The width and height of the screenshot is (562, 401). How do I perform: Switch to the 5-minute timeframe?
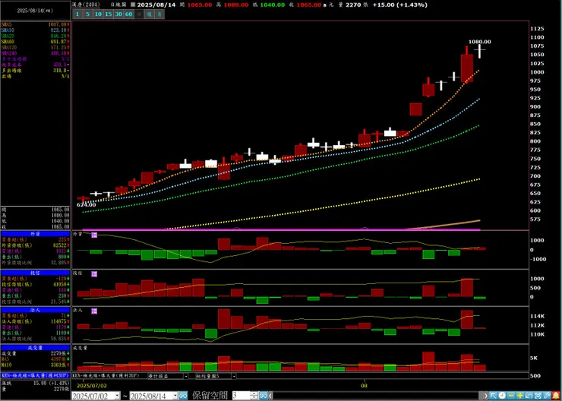(87, 14)
